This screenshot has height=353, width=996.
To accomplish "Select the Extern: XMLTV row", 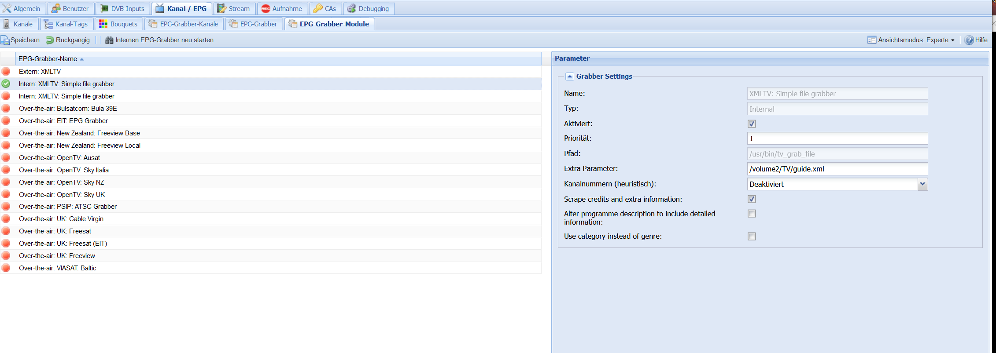I will (271, 71).
